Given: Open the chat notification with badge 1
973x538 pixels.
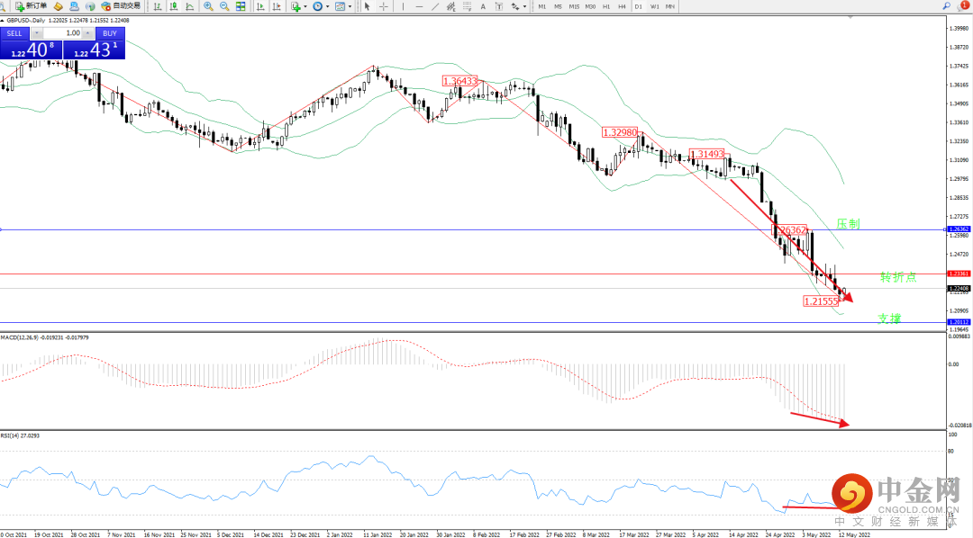Looking at the screenshot, I should click(964, 5).
